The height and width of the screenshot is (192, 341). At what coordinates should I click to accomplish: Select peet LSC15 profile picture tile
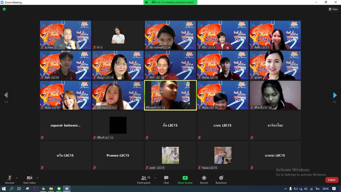tap(170, 155)
